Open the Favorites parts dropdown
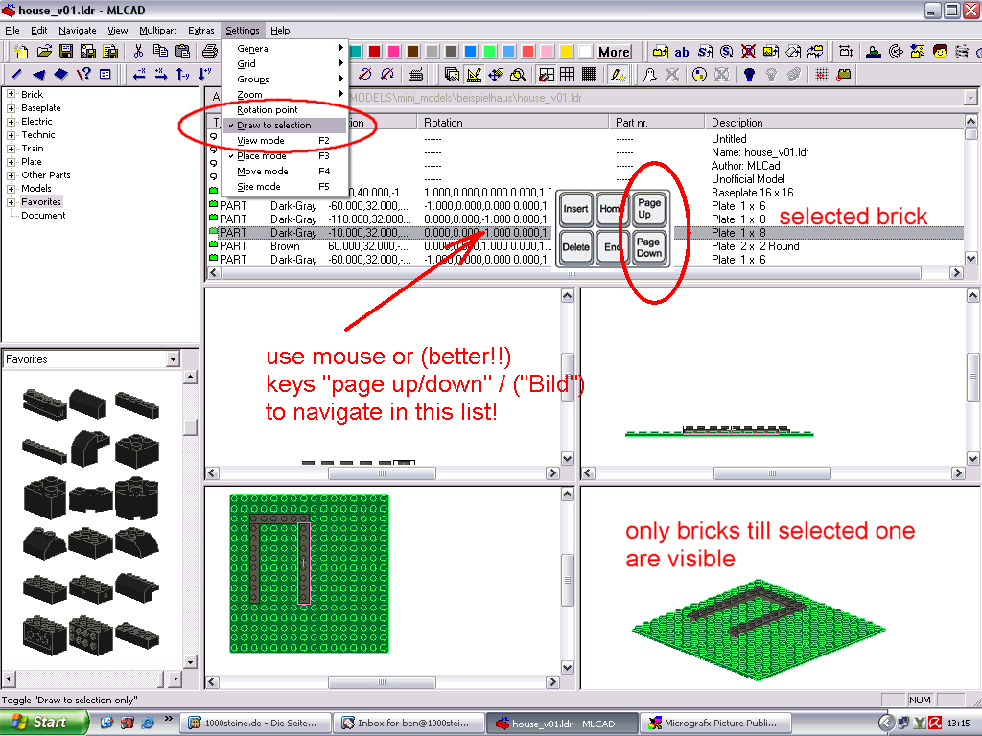982x736 pixels. pos(173,359)
